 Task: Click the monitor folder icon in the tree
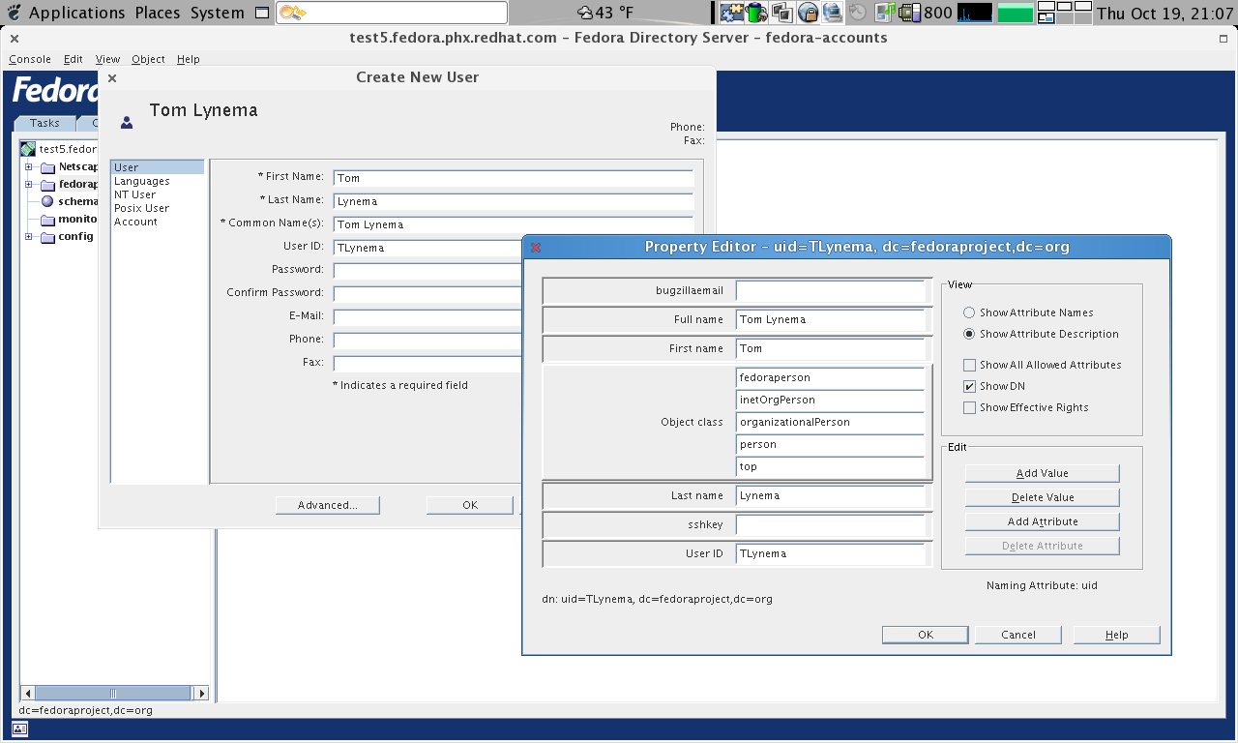click(47, 219)
